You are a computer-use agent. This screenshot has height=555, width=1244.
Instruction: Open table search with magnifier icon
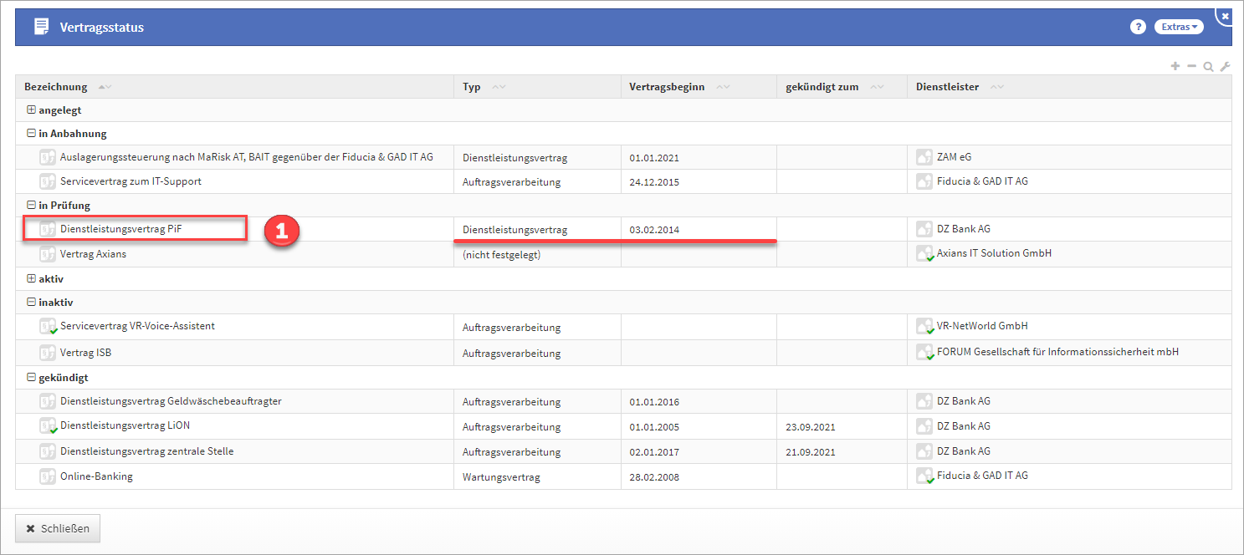(x=1208, y=67)
